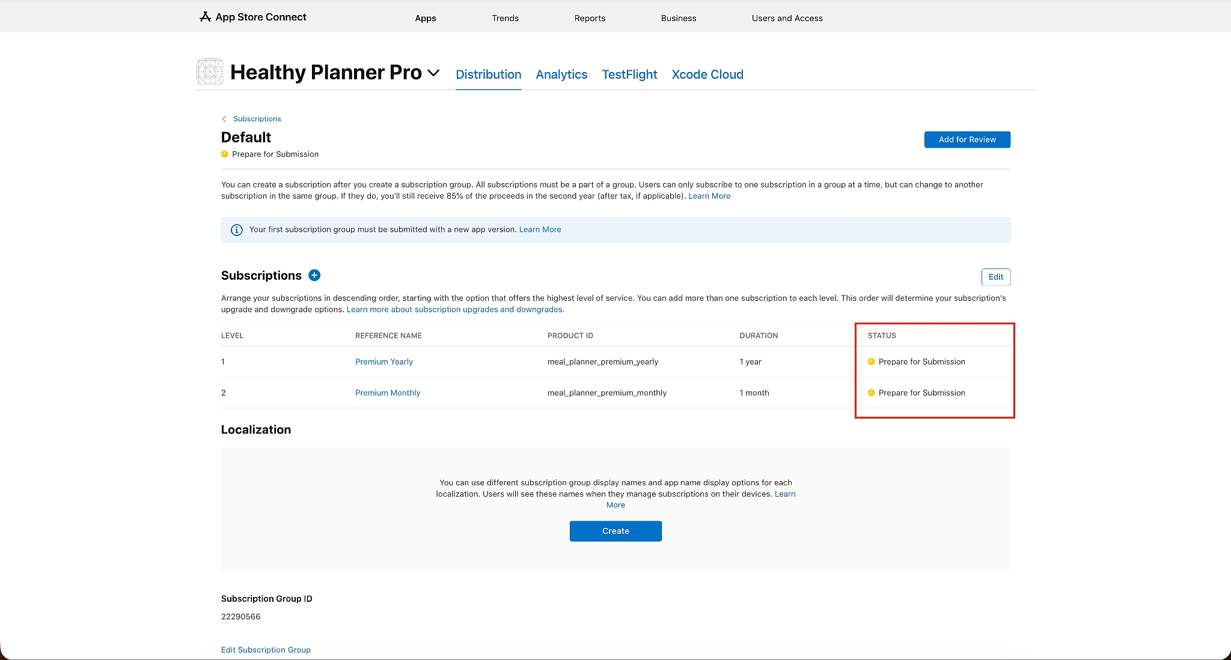
Task: Click the Healthy Planner Pro app title
Action: pos(326,72)
